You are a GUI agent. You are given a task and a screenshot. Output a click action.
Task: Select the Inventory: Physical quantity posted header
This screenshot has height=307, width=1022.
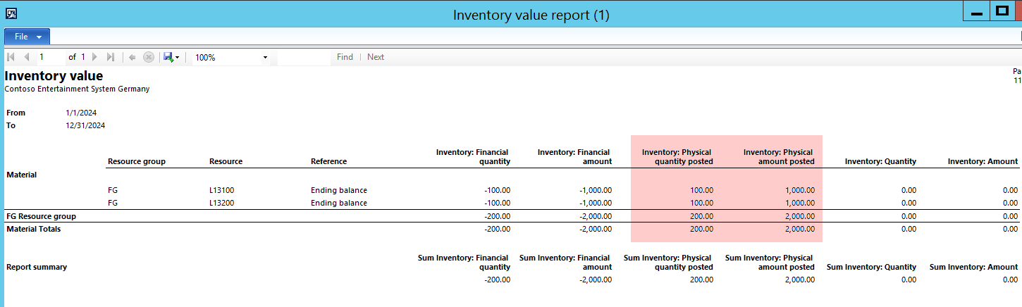tap(677, 156)
